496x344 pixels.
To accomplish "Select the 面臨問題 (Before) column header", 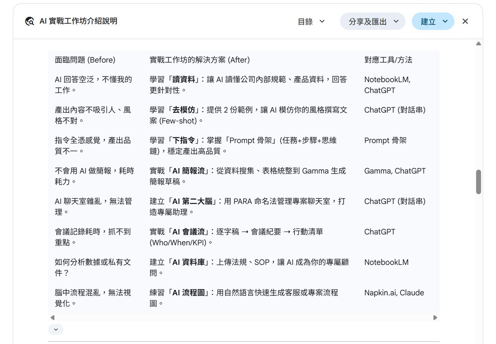I will 85,60.
